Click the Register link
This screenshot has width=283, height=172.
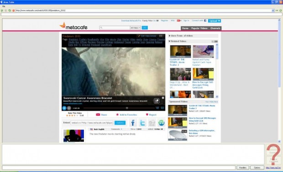[164, 20]
